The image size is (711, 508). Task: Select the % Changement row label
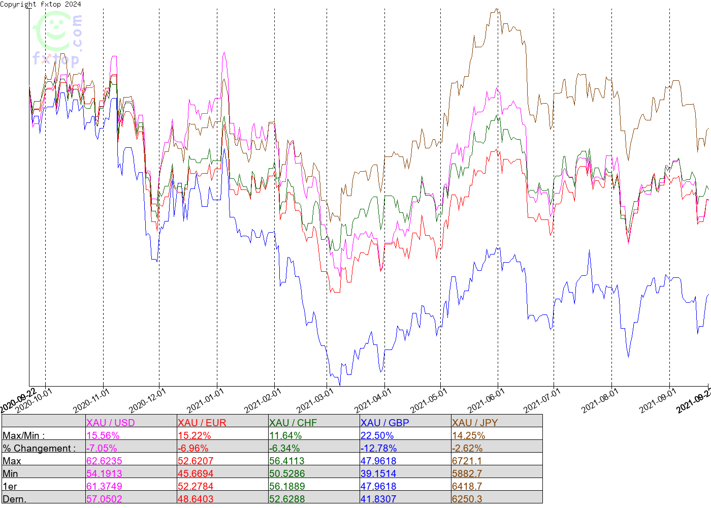pos(39,448)
